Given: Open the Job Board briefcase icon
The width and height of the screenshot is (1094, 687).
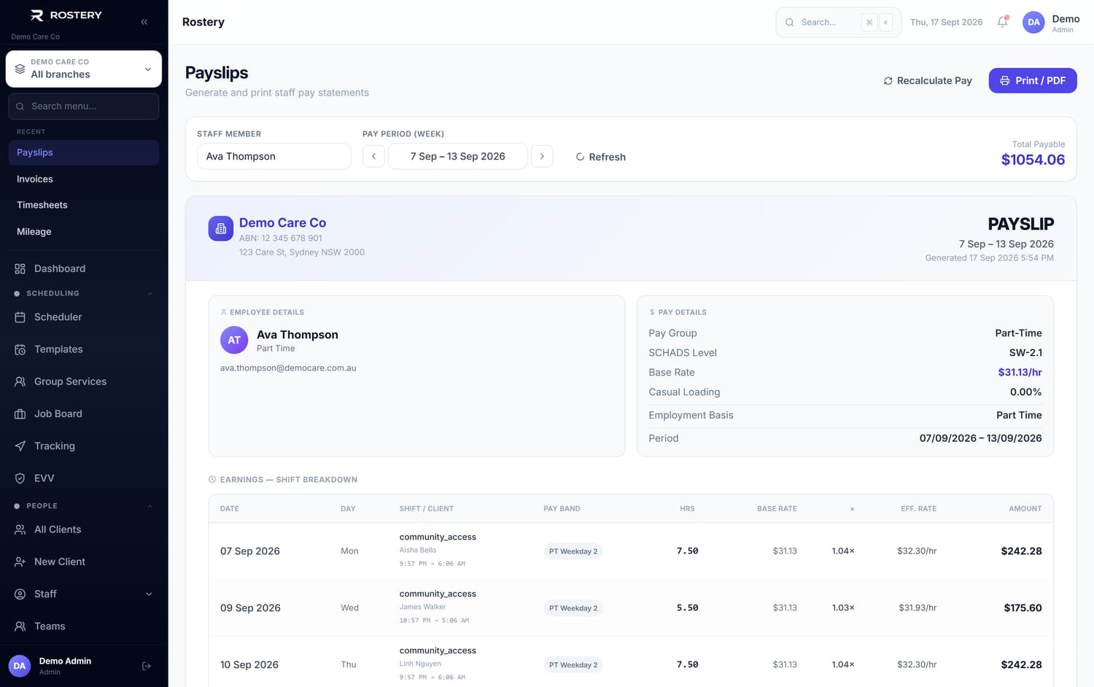Looking at the screenshot, I should [20, 414].
